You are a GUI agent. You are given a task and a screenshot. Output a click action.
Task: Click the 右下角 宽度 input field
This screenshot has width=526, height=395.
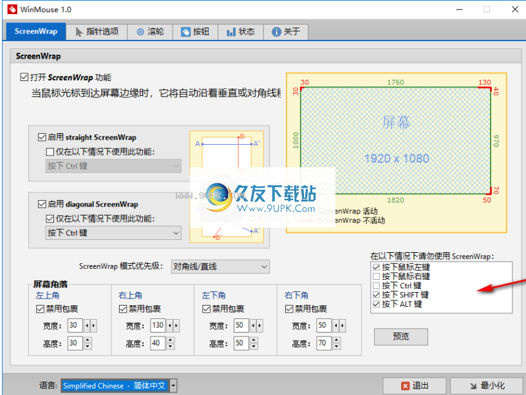pyautogui.click(x=324, y=326)
